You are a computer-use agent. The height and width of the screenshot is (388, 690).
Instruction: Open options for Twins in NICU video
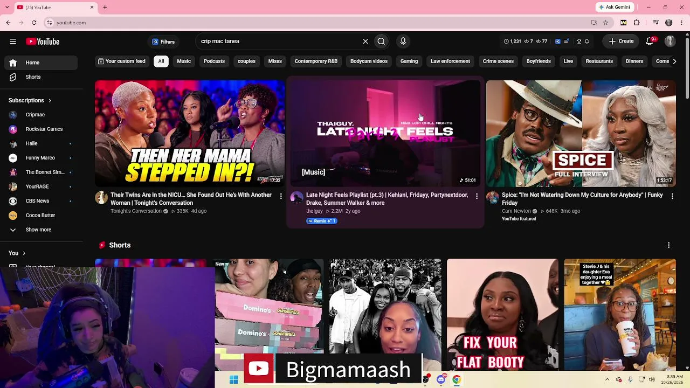pos(281,196)
